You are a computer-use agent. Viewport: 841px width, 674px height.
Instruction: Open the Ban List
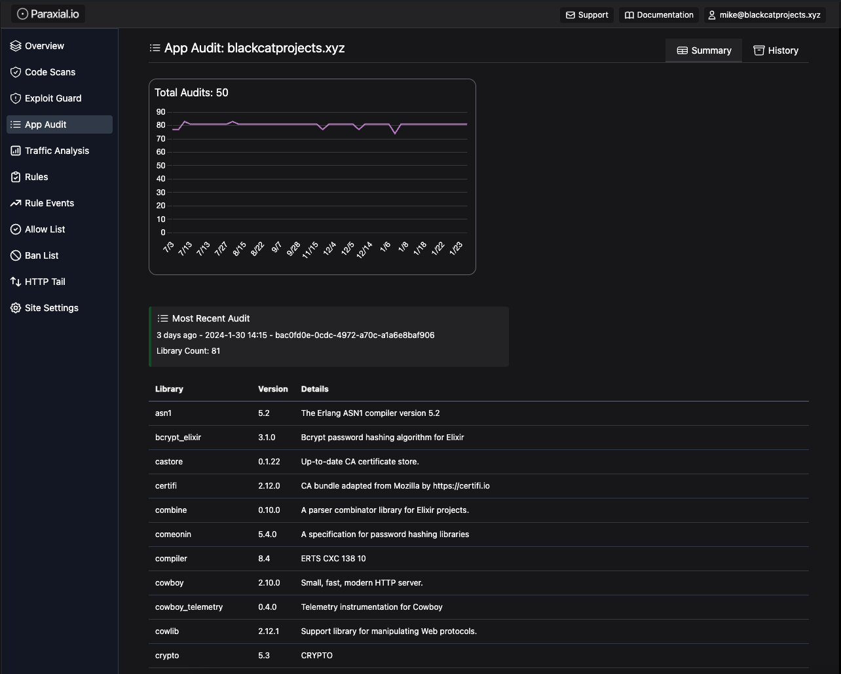(60, 255)
